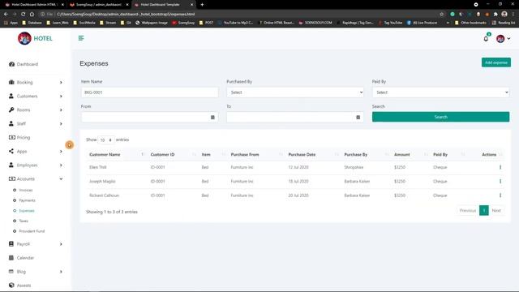Focus the To date input field

[x=295, y=117]
